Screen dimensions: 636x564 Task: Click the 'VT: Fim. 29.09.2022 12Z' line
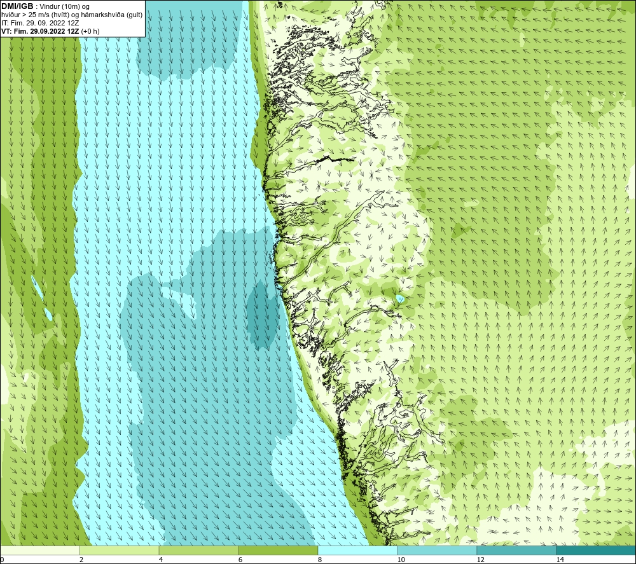pos(40,31)
